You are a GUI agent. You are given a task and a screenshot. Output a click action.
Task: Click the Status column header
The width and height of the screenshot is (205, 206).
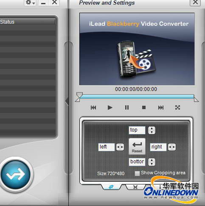tap(28, 22)
